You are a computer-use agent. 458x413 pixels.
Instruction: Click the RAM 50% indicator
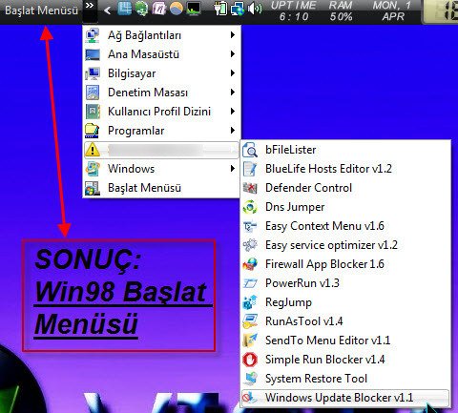click(341, 10)
